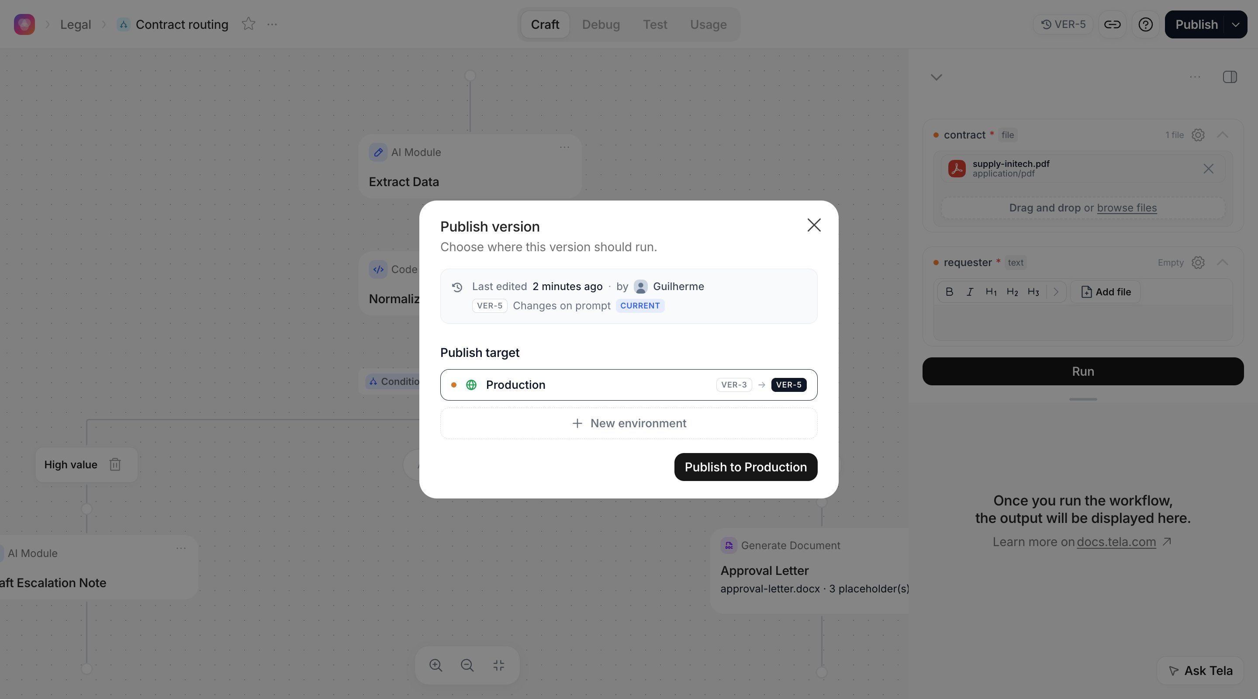Screen dimensions: 1258x699
Task: Apply H1 heading style
Action: (991, 292)
